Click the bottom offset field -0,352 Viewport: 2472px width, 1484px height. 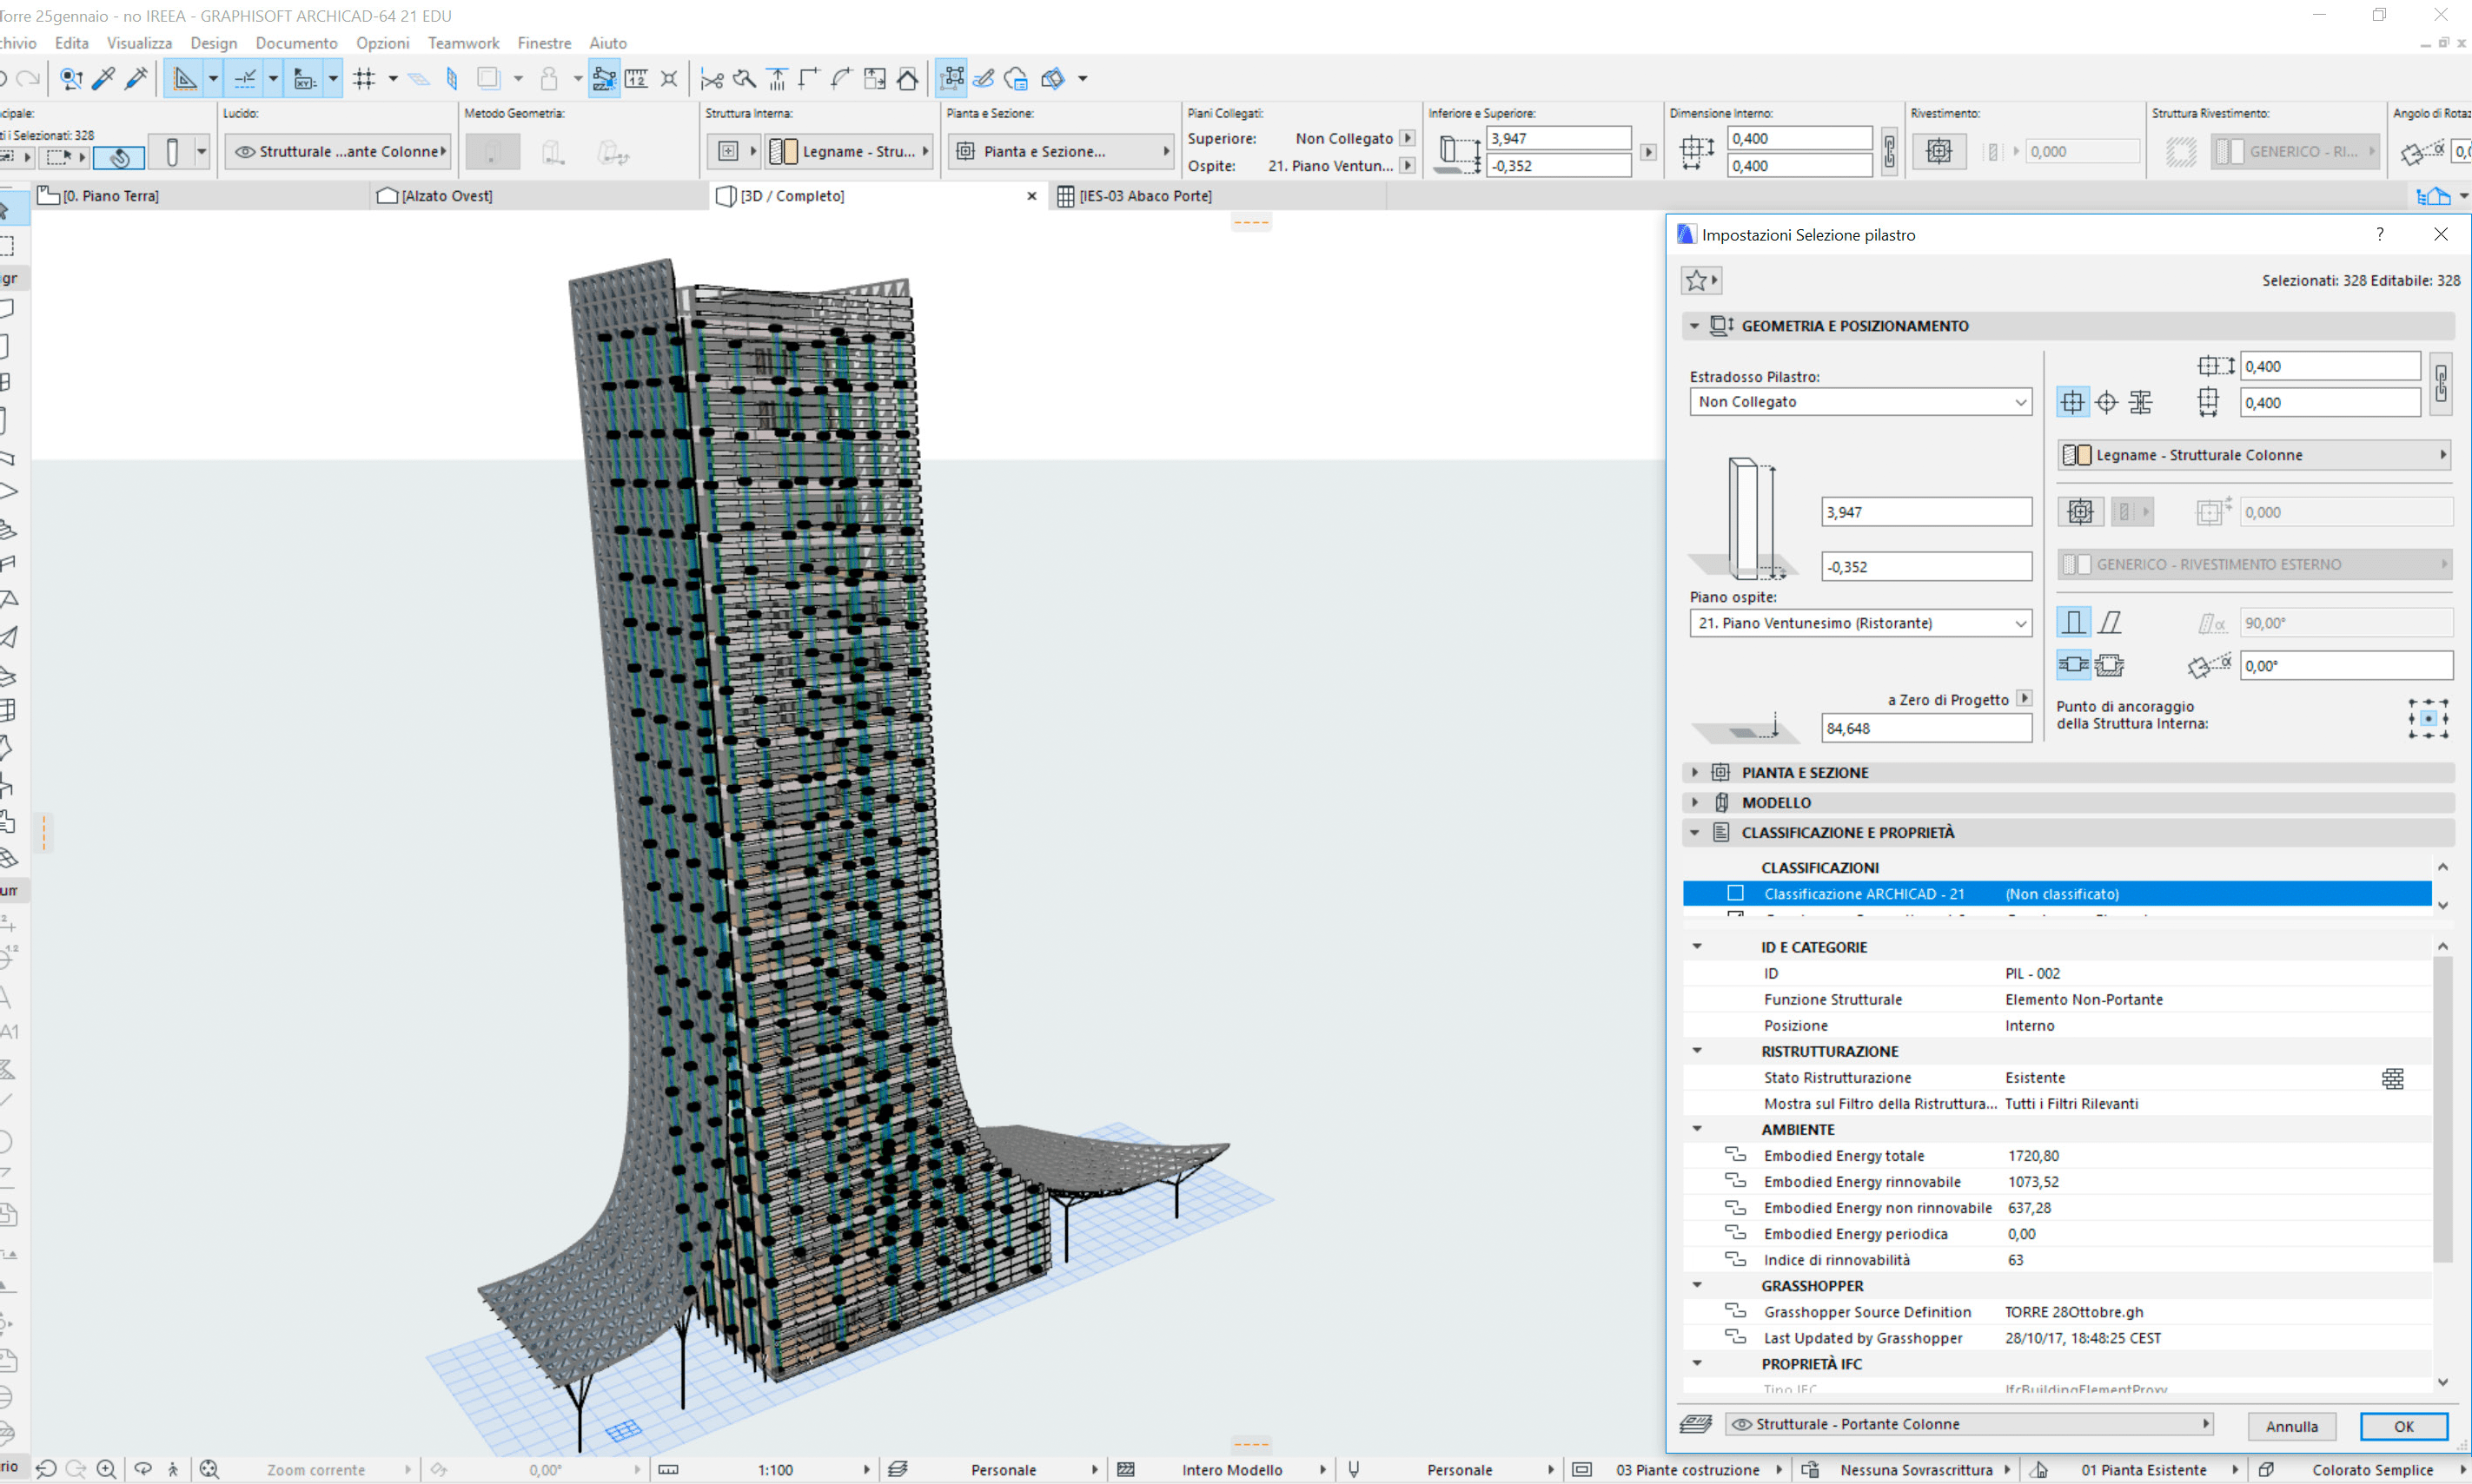[x=1925, y=566]
